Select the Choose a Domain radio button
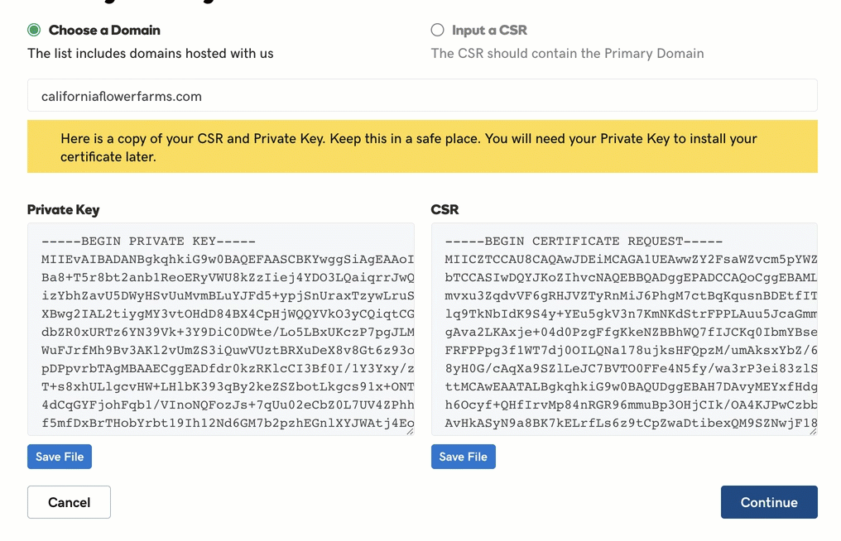841x541 pixels. [34, 30]
